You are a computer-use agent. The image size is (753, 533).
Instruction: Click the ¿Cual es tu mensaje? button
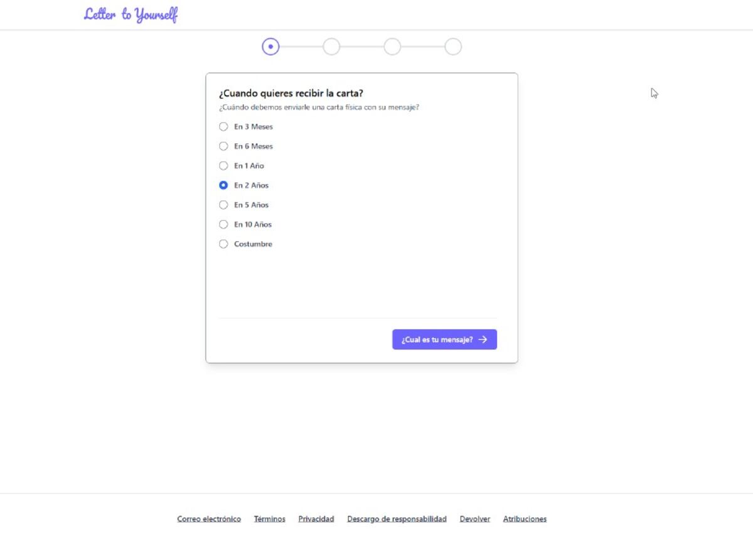tap(444, 340)
